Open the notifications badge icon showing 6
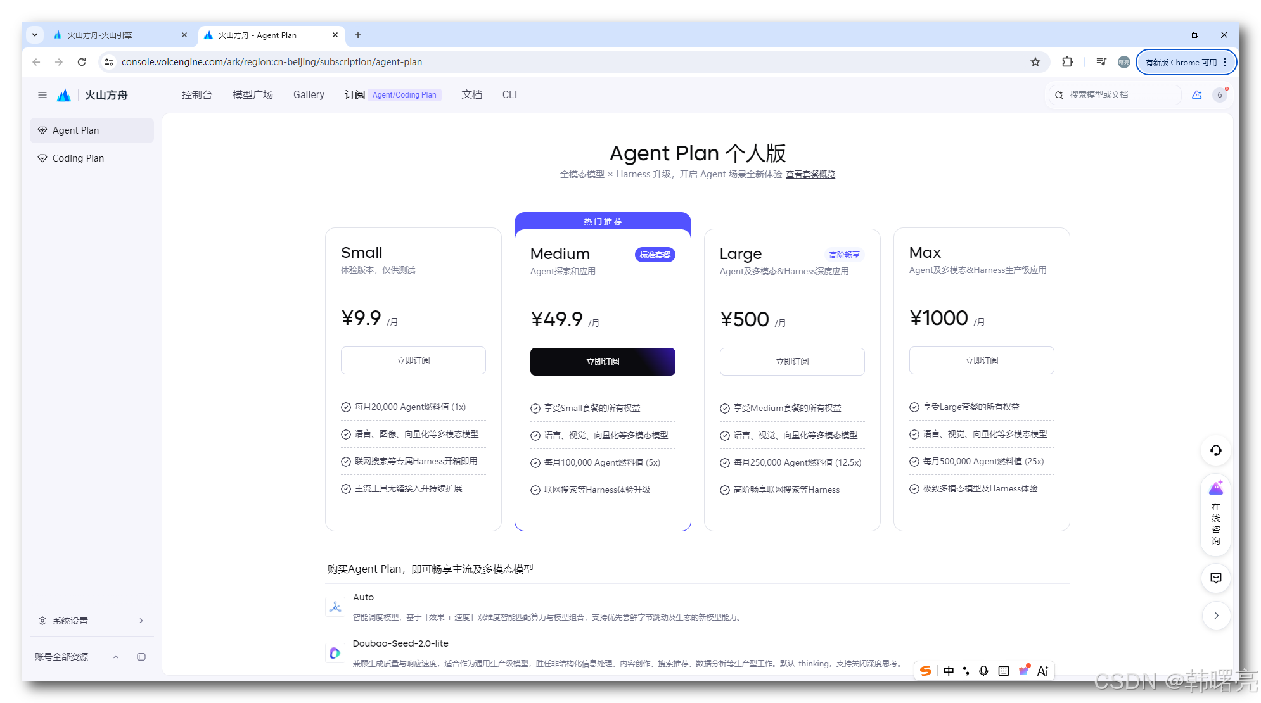 point(1220,95)
